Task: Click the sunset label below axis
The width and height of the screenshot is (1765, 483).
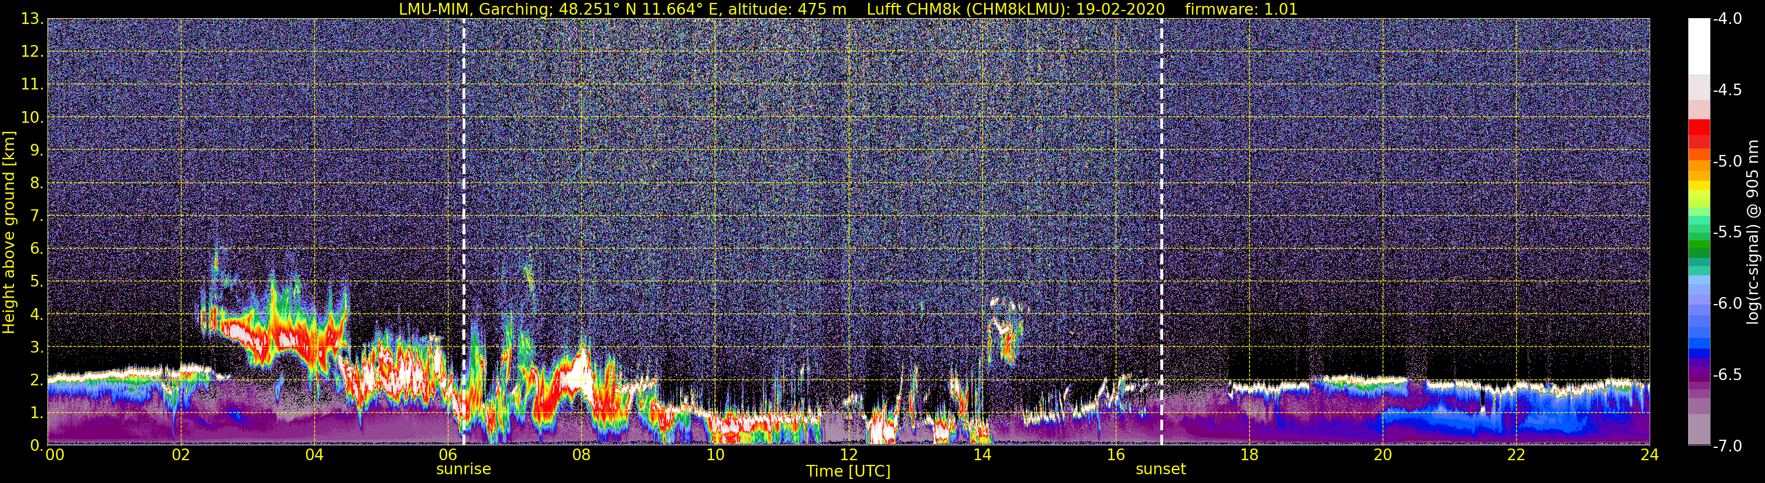Action: point(1161,470)
